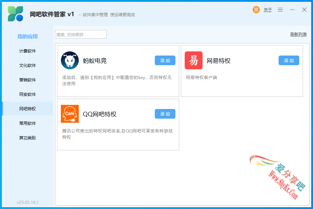Select 我的应用 in sidebar

coord(28,37)
